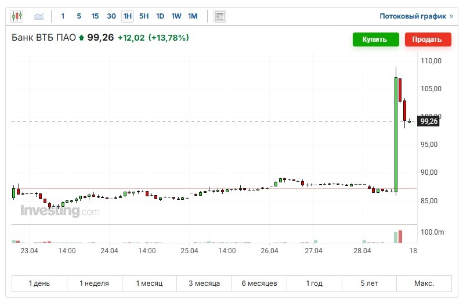This screenshot has height=302, width=463.
Task: Switch to area chart type icon
Action: pyautogui.click(x=39, y=16)
